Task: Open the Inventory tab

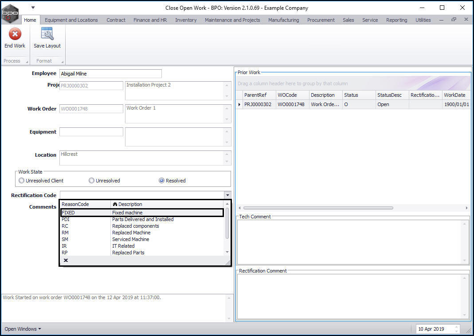Action: click(x=186, y=20)
